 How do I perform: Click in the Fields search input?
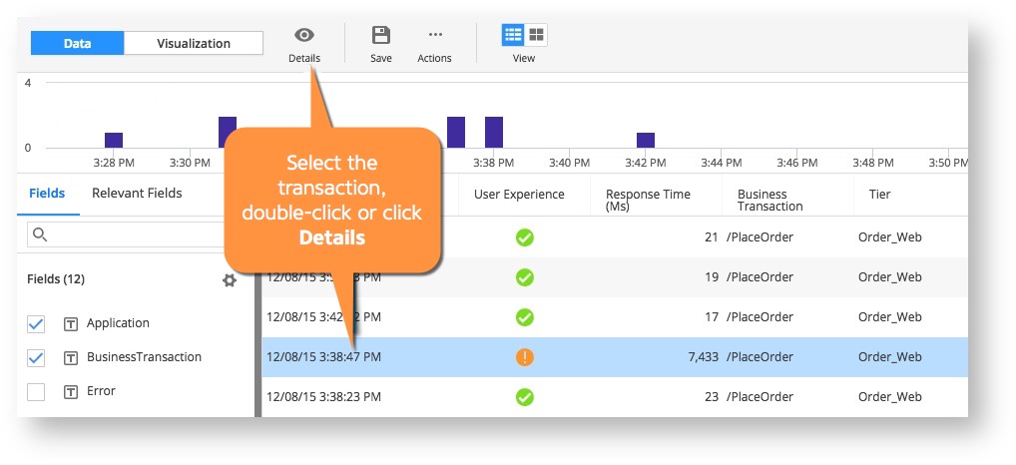click(x=127, y=234)
